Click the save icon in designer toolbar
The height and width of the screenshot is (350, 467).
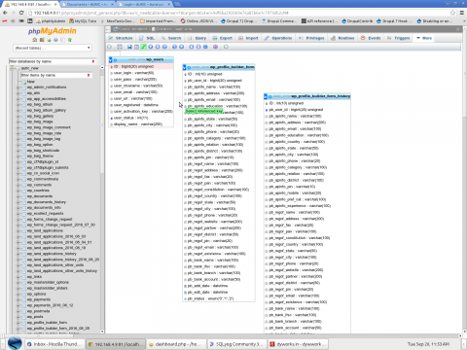(x=129, y=47)
